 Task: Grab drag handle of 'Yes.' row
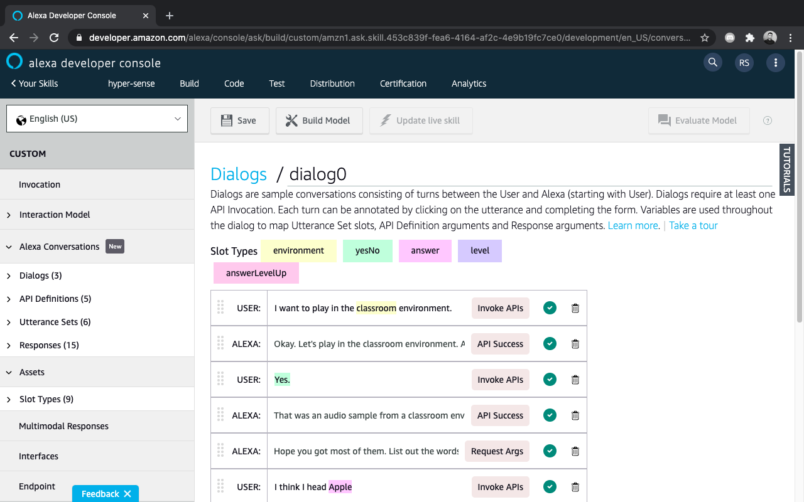[220, 378]
